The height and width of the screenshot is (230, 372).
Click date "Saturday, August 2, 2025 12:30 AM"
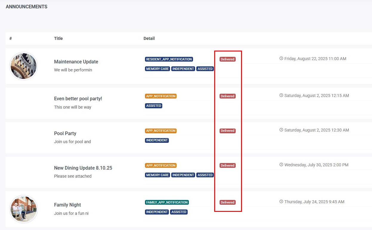pos(317,130)
